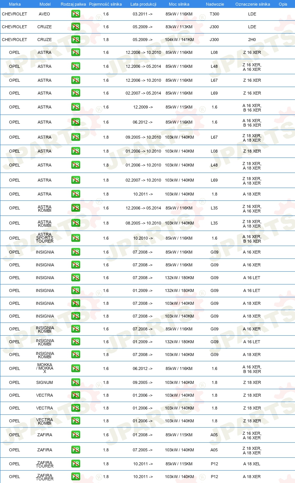The height and width of the screenshot is (483, 295).
Task: Click fuel icon of Astra 1.8 L67 row
Action: coord(75,137)
